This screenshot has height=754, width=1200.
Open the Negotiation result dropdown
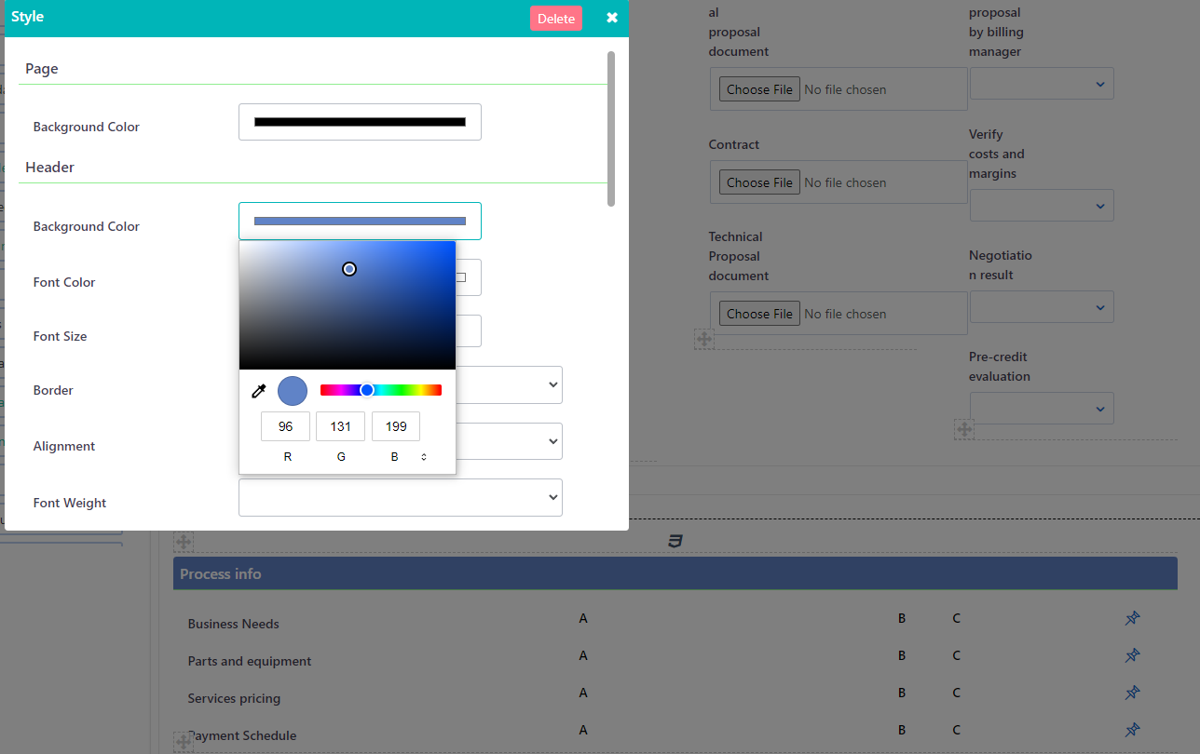coord(1042,306)
